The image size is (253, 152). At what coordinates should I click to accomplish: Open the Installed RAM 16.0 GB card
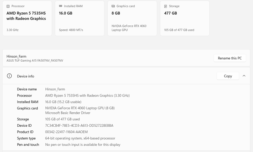click(80, 18)
